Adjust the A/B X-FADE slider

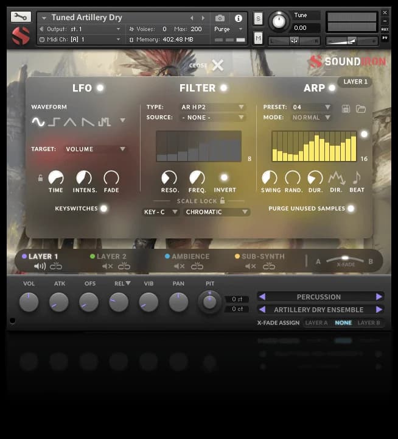346,259
